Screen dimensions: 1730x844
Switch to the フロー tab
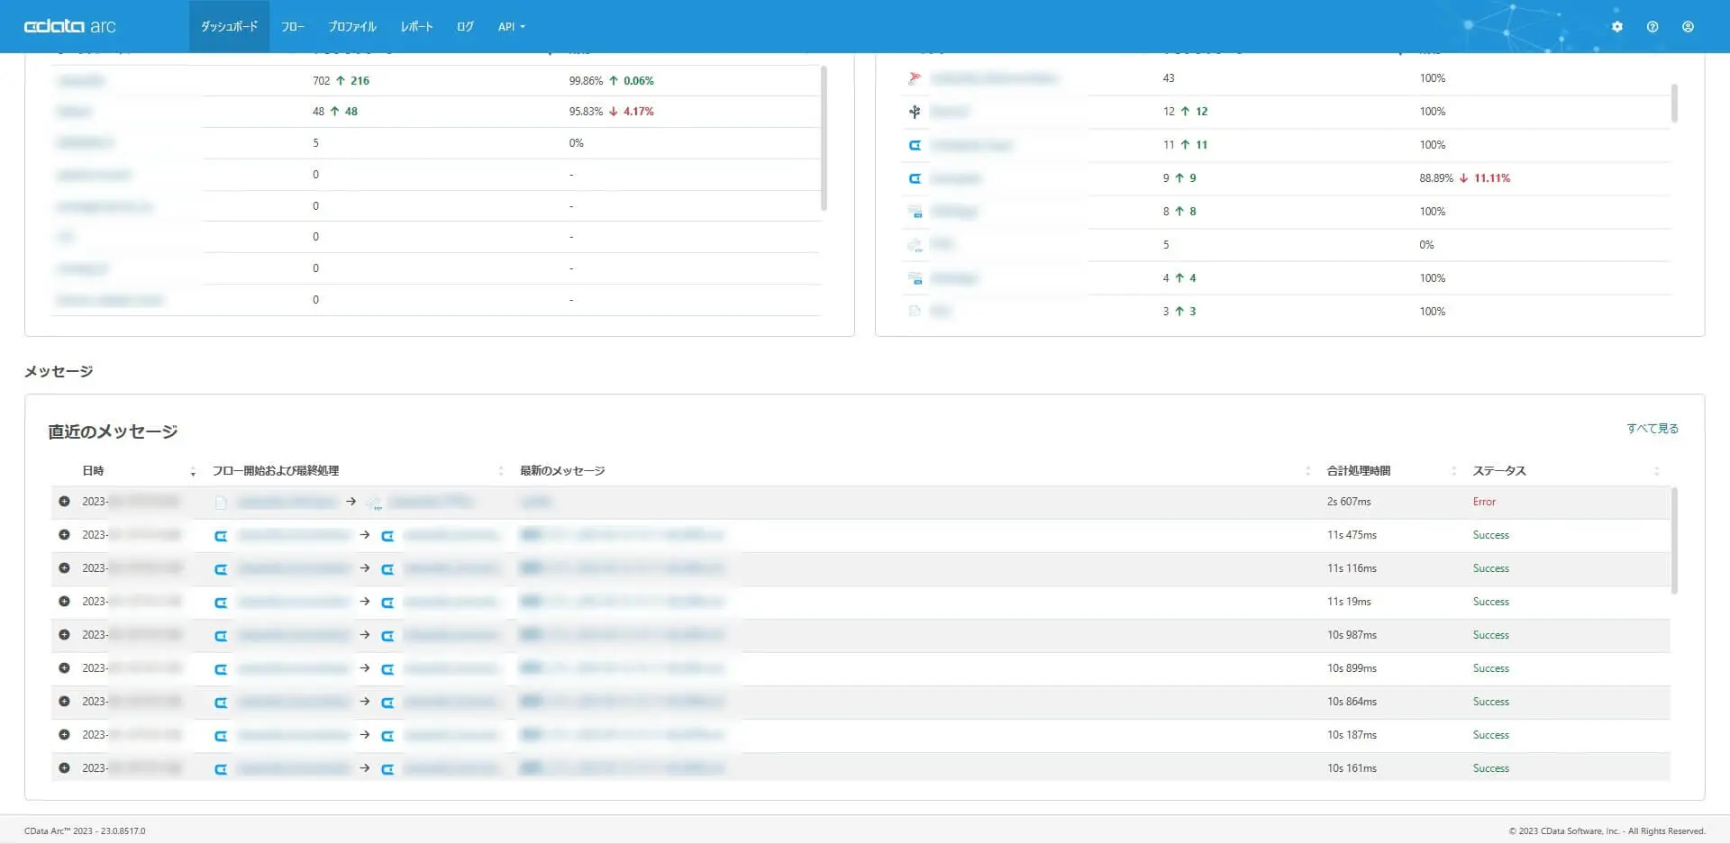pos(293,27)
